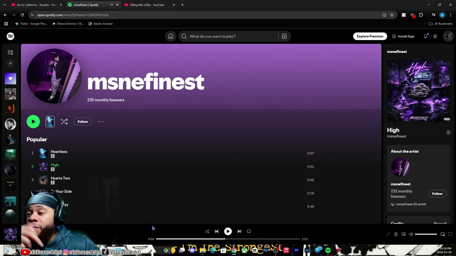Toggle artist page shuffle next to Follow
The width and height of the screenshot is (456, 256).
pos(64,122)
